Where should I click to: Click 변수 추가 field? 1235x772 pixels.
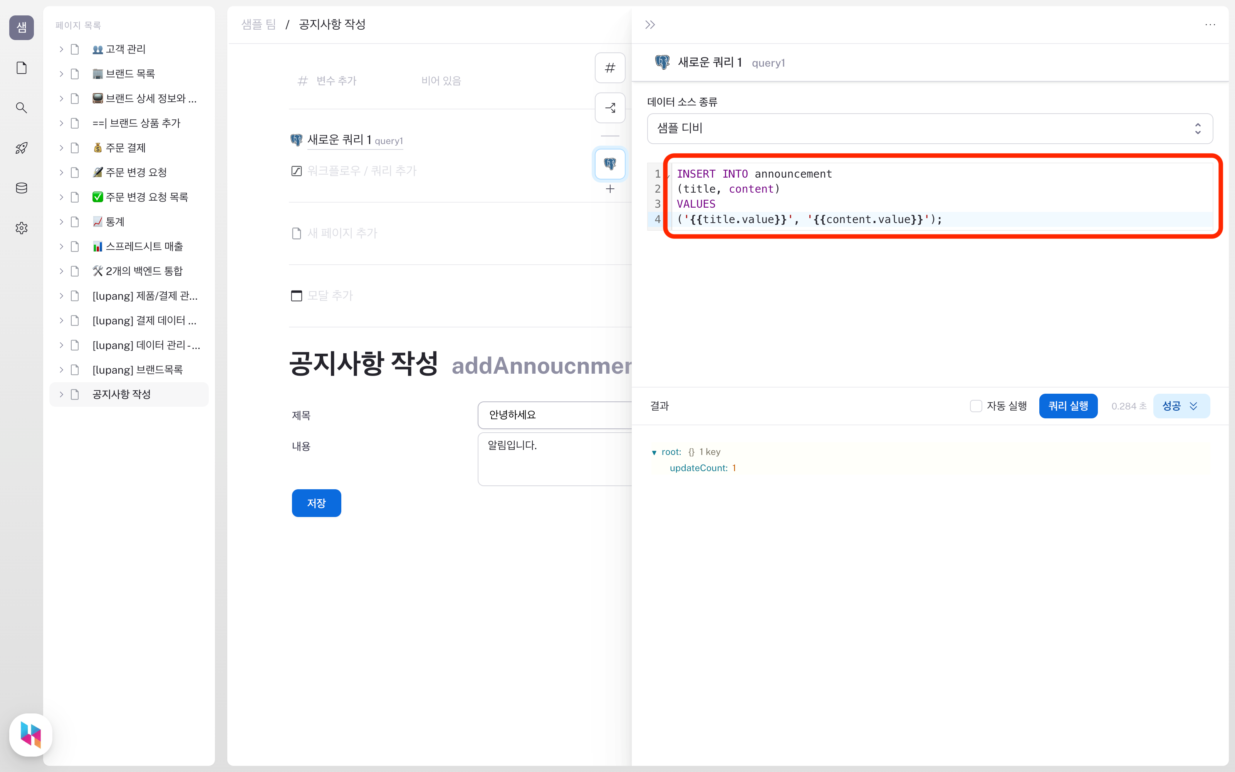tap(336, 81)
